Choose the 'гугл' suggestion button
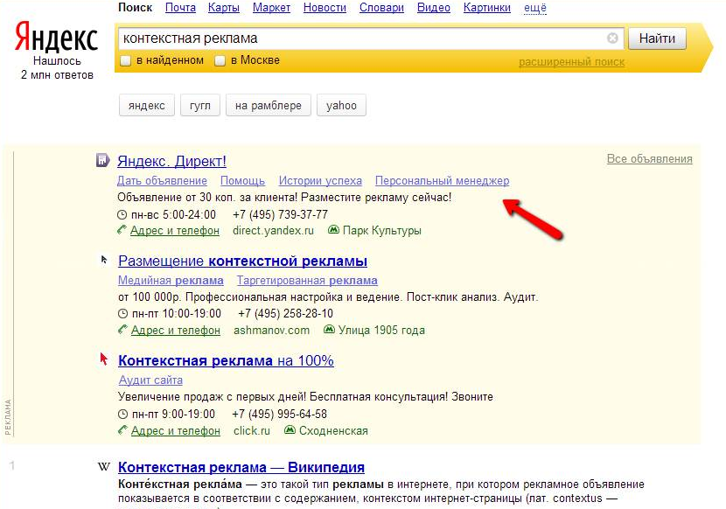The height and width of the screenshot is (509, 726). 200,105
